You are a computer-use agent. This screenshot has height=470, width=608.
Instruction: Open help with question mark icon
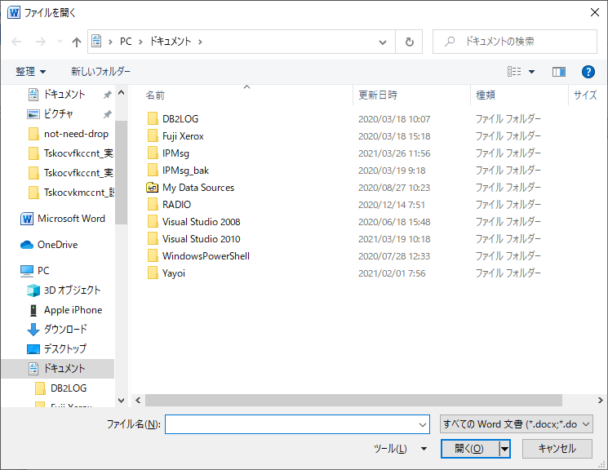click(x=588, y=71)
